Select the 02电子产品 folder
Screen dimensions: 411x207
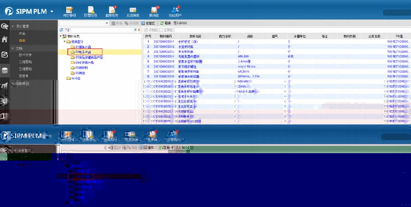coord(81,52)
